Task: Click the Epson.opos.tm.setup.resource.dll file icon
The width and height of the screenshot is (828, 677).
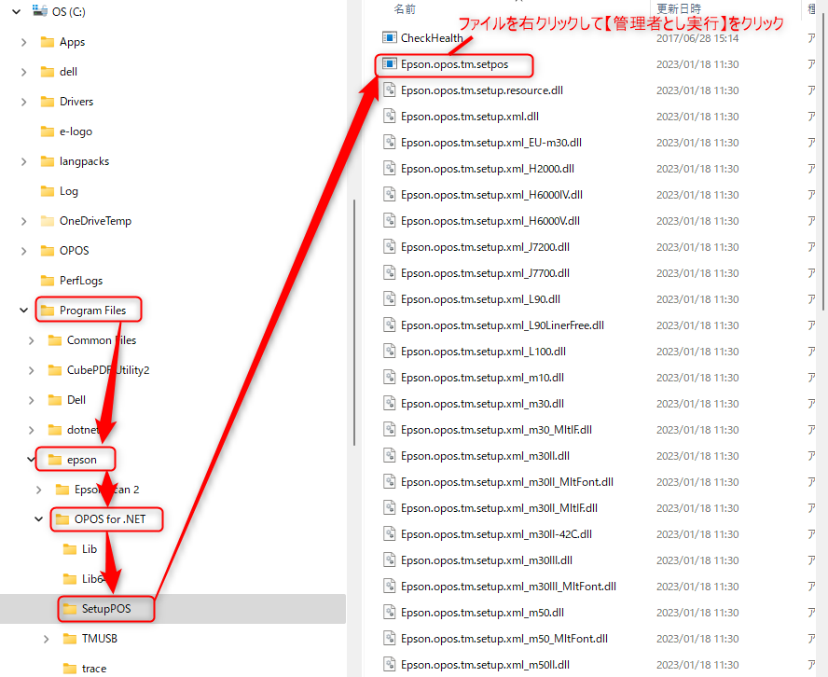Action: [x=389, y=90]
